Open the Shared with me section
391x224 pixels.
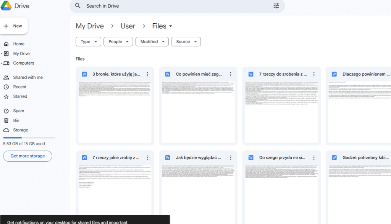click(x=28, y=77)
